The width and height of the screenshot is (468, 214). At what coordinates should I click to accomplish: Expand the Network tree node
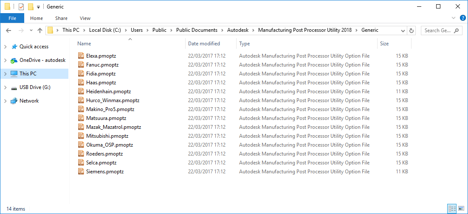[5, 101]
